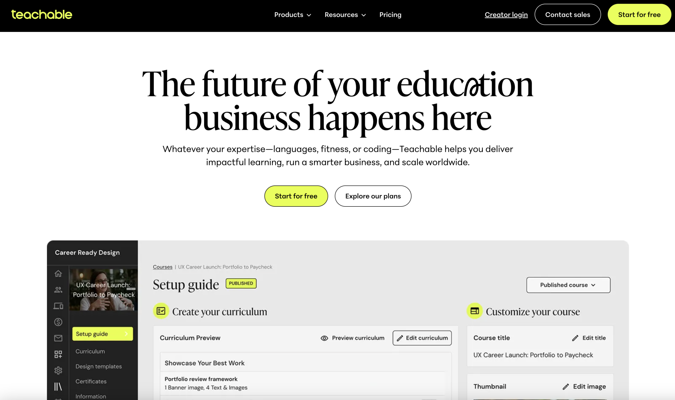Open the Published course dropdown

568,285
